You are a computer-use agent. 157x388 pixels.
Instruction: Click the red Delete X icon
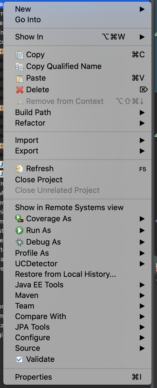[19, 90]
